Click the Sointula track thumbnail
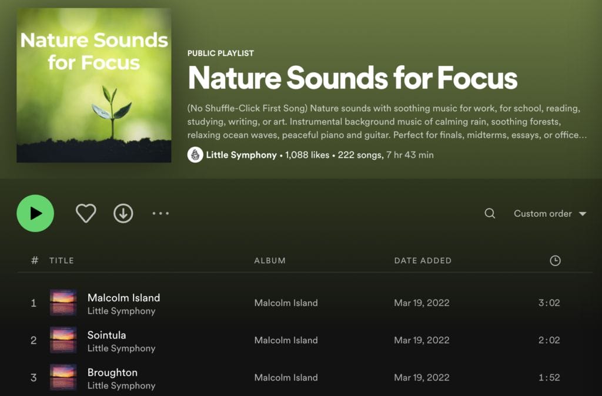This screenshot has width=602, height=396. tap(63, 340)
